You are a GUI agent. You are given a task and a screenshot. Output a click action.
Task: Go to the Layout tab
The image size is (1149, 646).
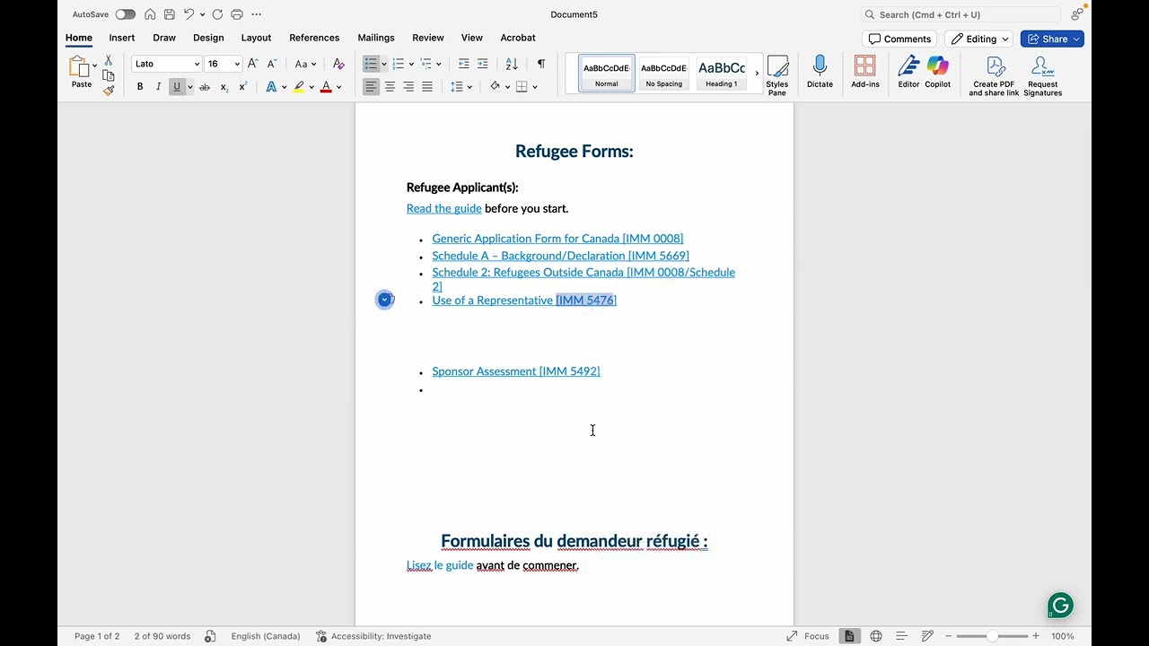256,38
